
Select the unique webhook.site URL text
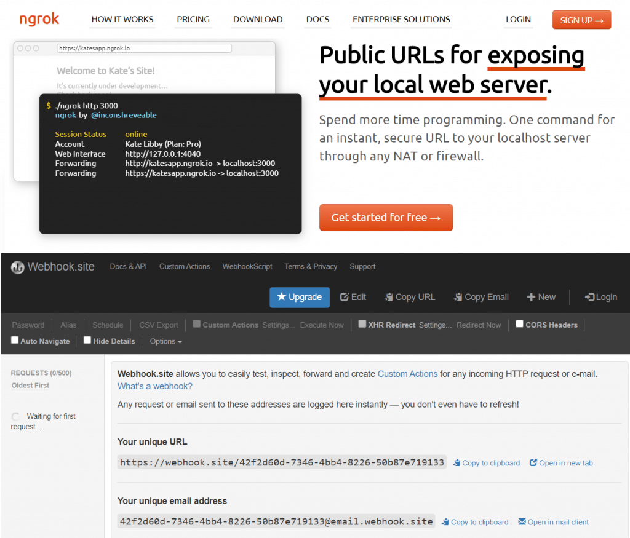tap(282, 462)
